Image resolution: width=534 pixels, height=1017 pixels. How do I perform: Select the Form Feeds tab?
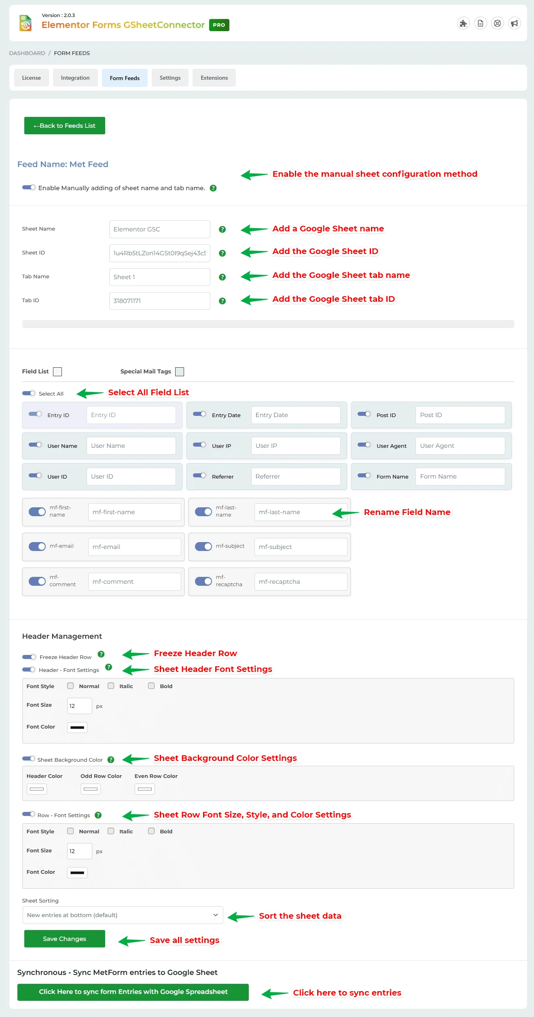point(125,78)
